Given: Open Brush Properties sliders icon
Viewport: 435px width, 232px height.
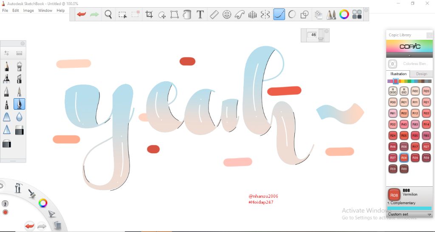Looking at the screenshot, I should [7, 53].
